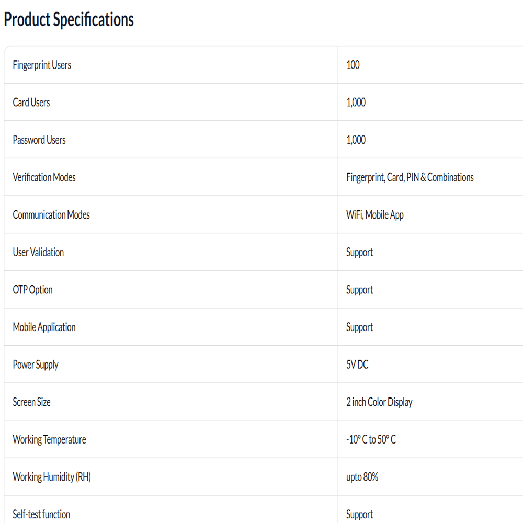Click the OTP Option label
523x523 pixels.
tap(32, 290)
